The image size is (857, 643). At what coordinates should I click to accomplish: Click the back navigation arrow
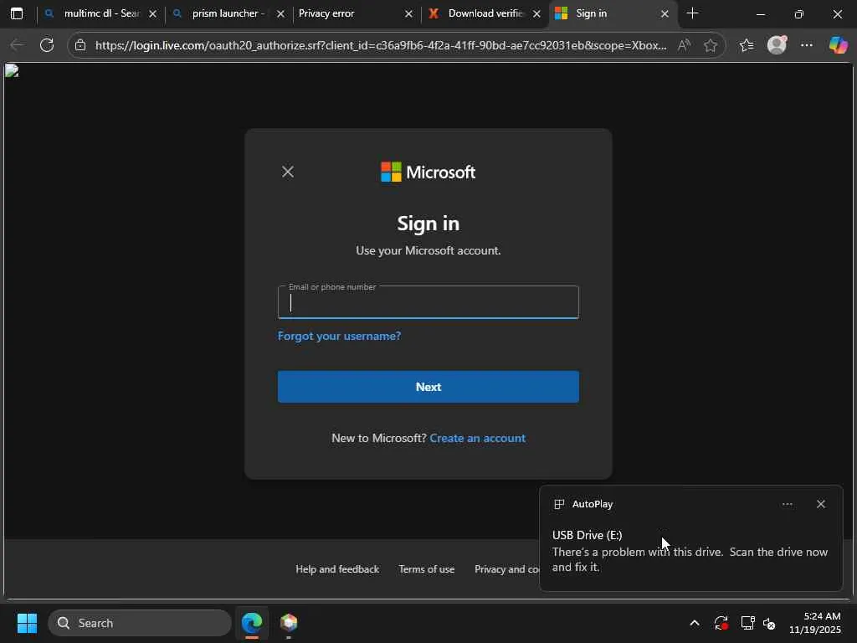(17, 45)
